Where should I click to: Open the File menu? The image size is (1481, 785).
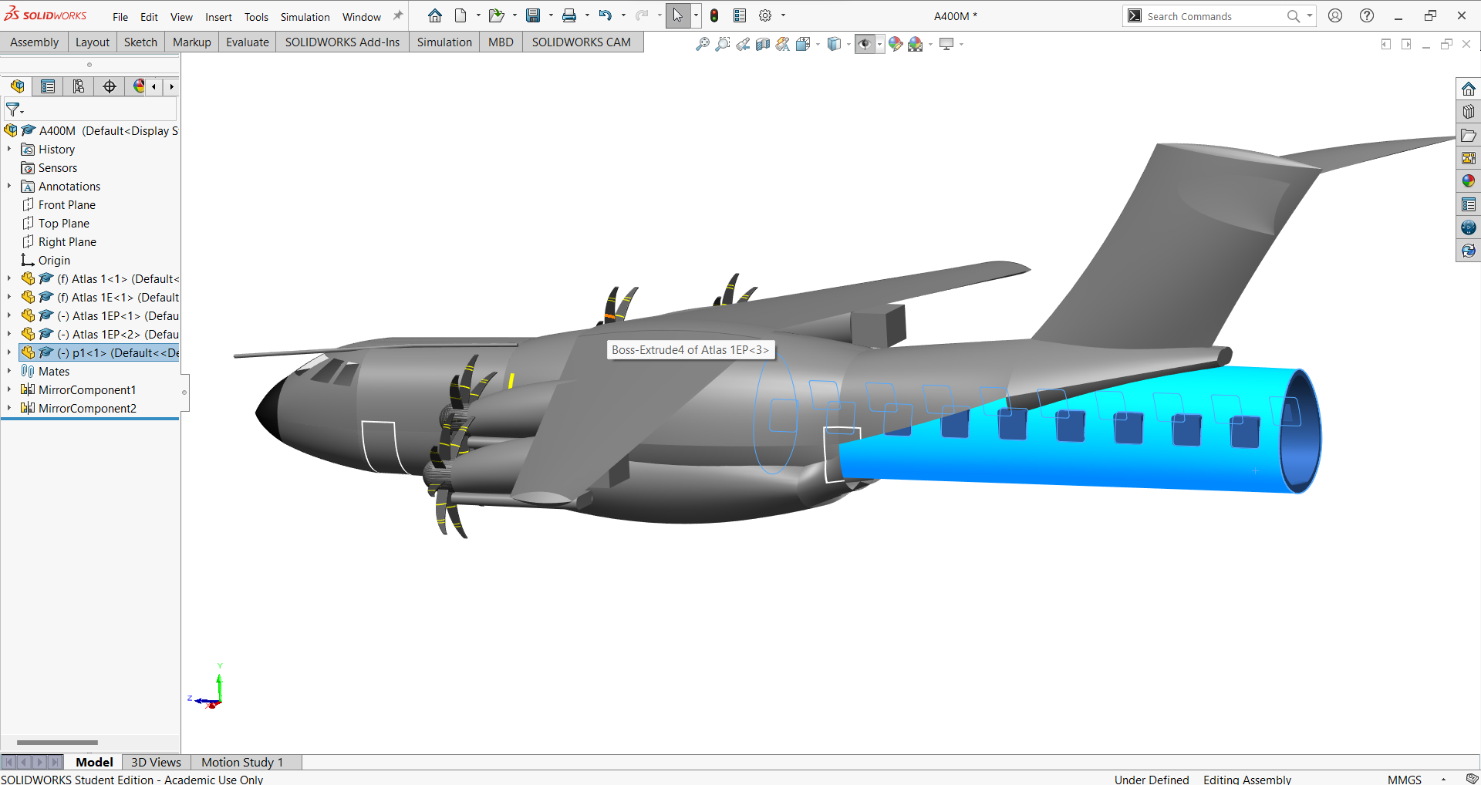[x=120, y=16]
